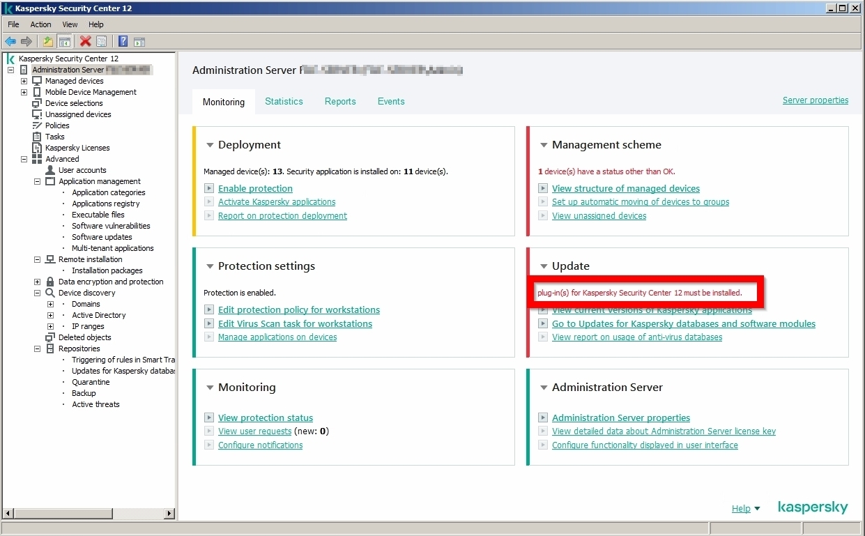Click the Unassigned devices icon in the tree
The image size is (865, 536).
(x=37, y=114)
